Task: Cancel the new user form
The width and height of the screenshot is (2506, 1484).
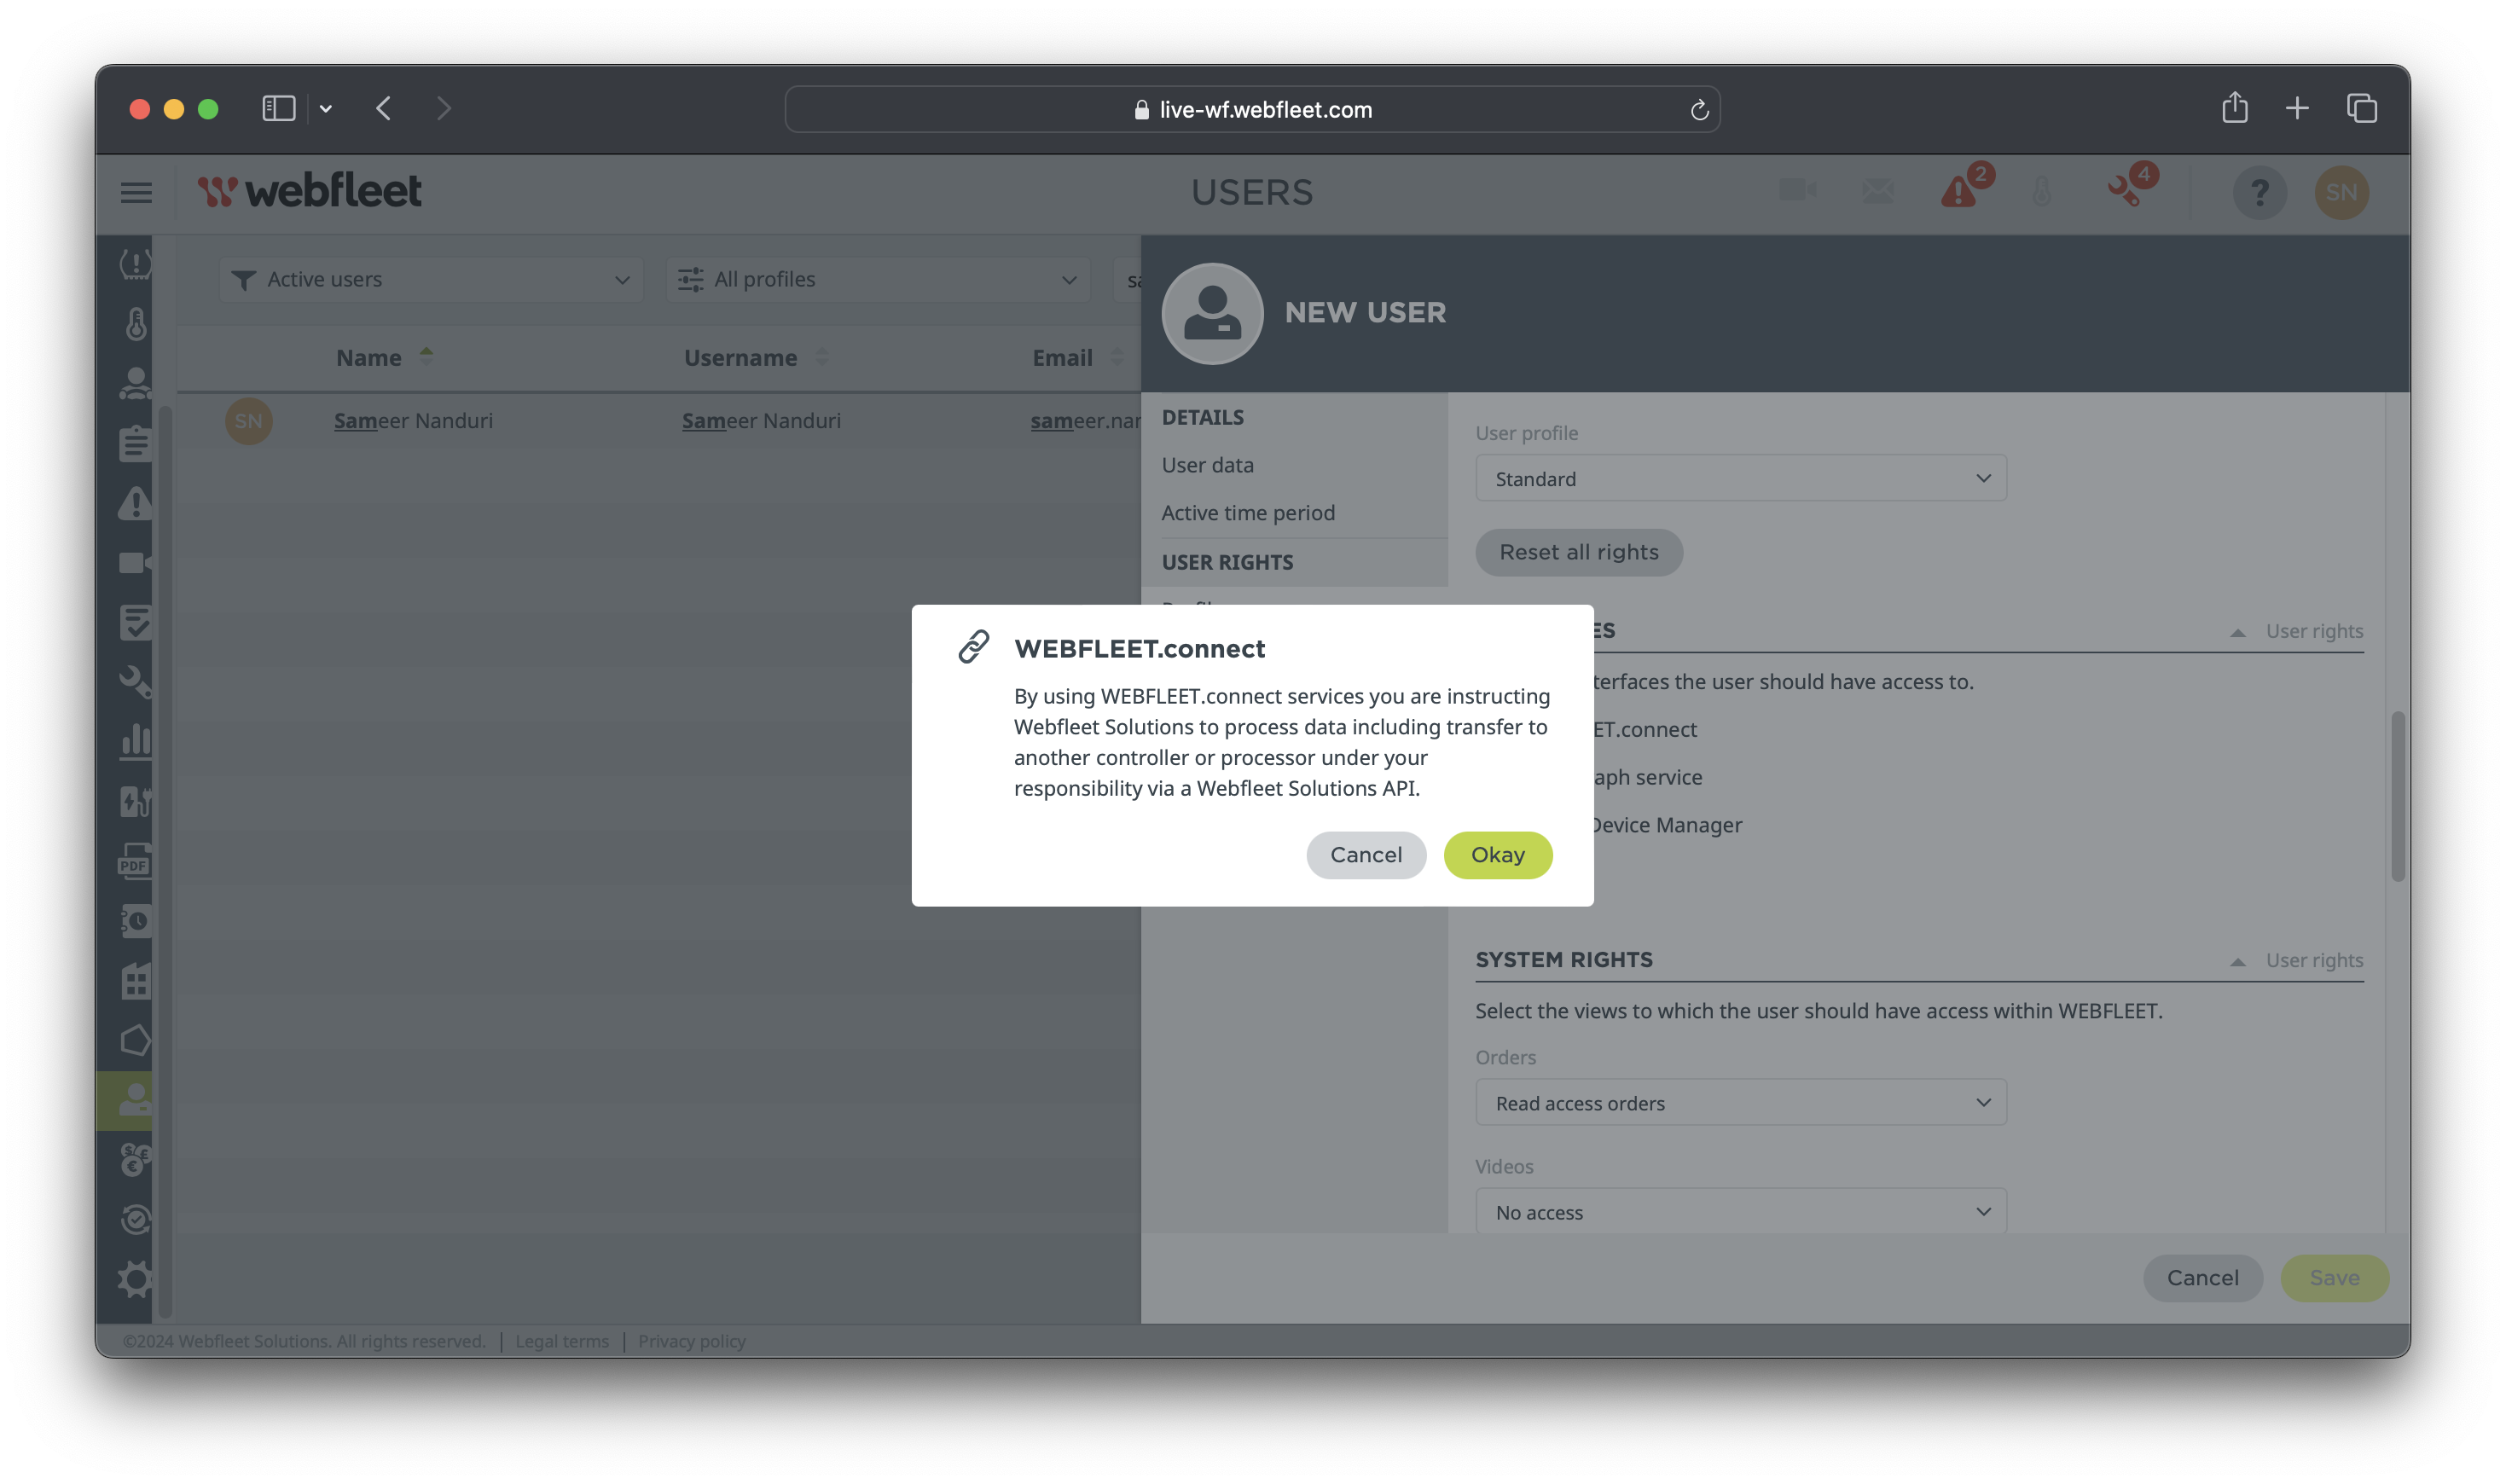Action: [2202, 1278]
